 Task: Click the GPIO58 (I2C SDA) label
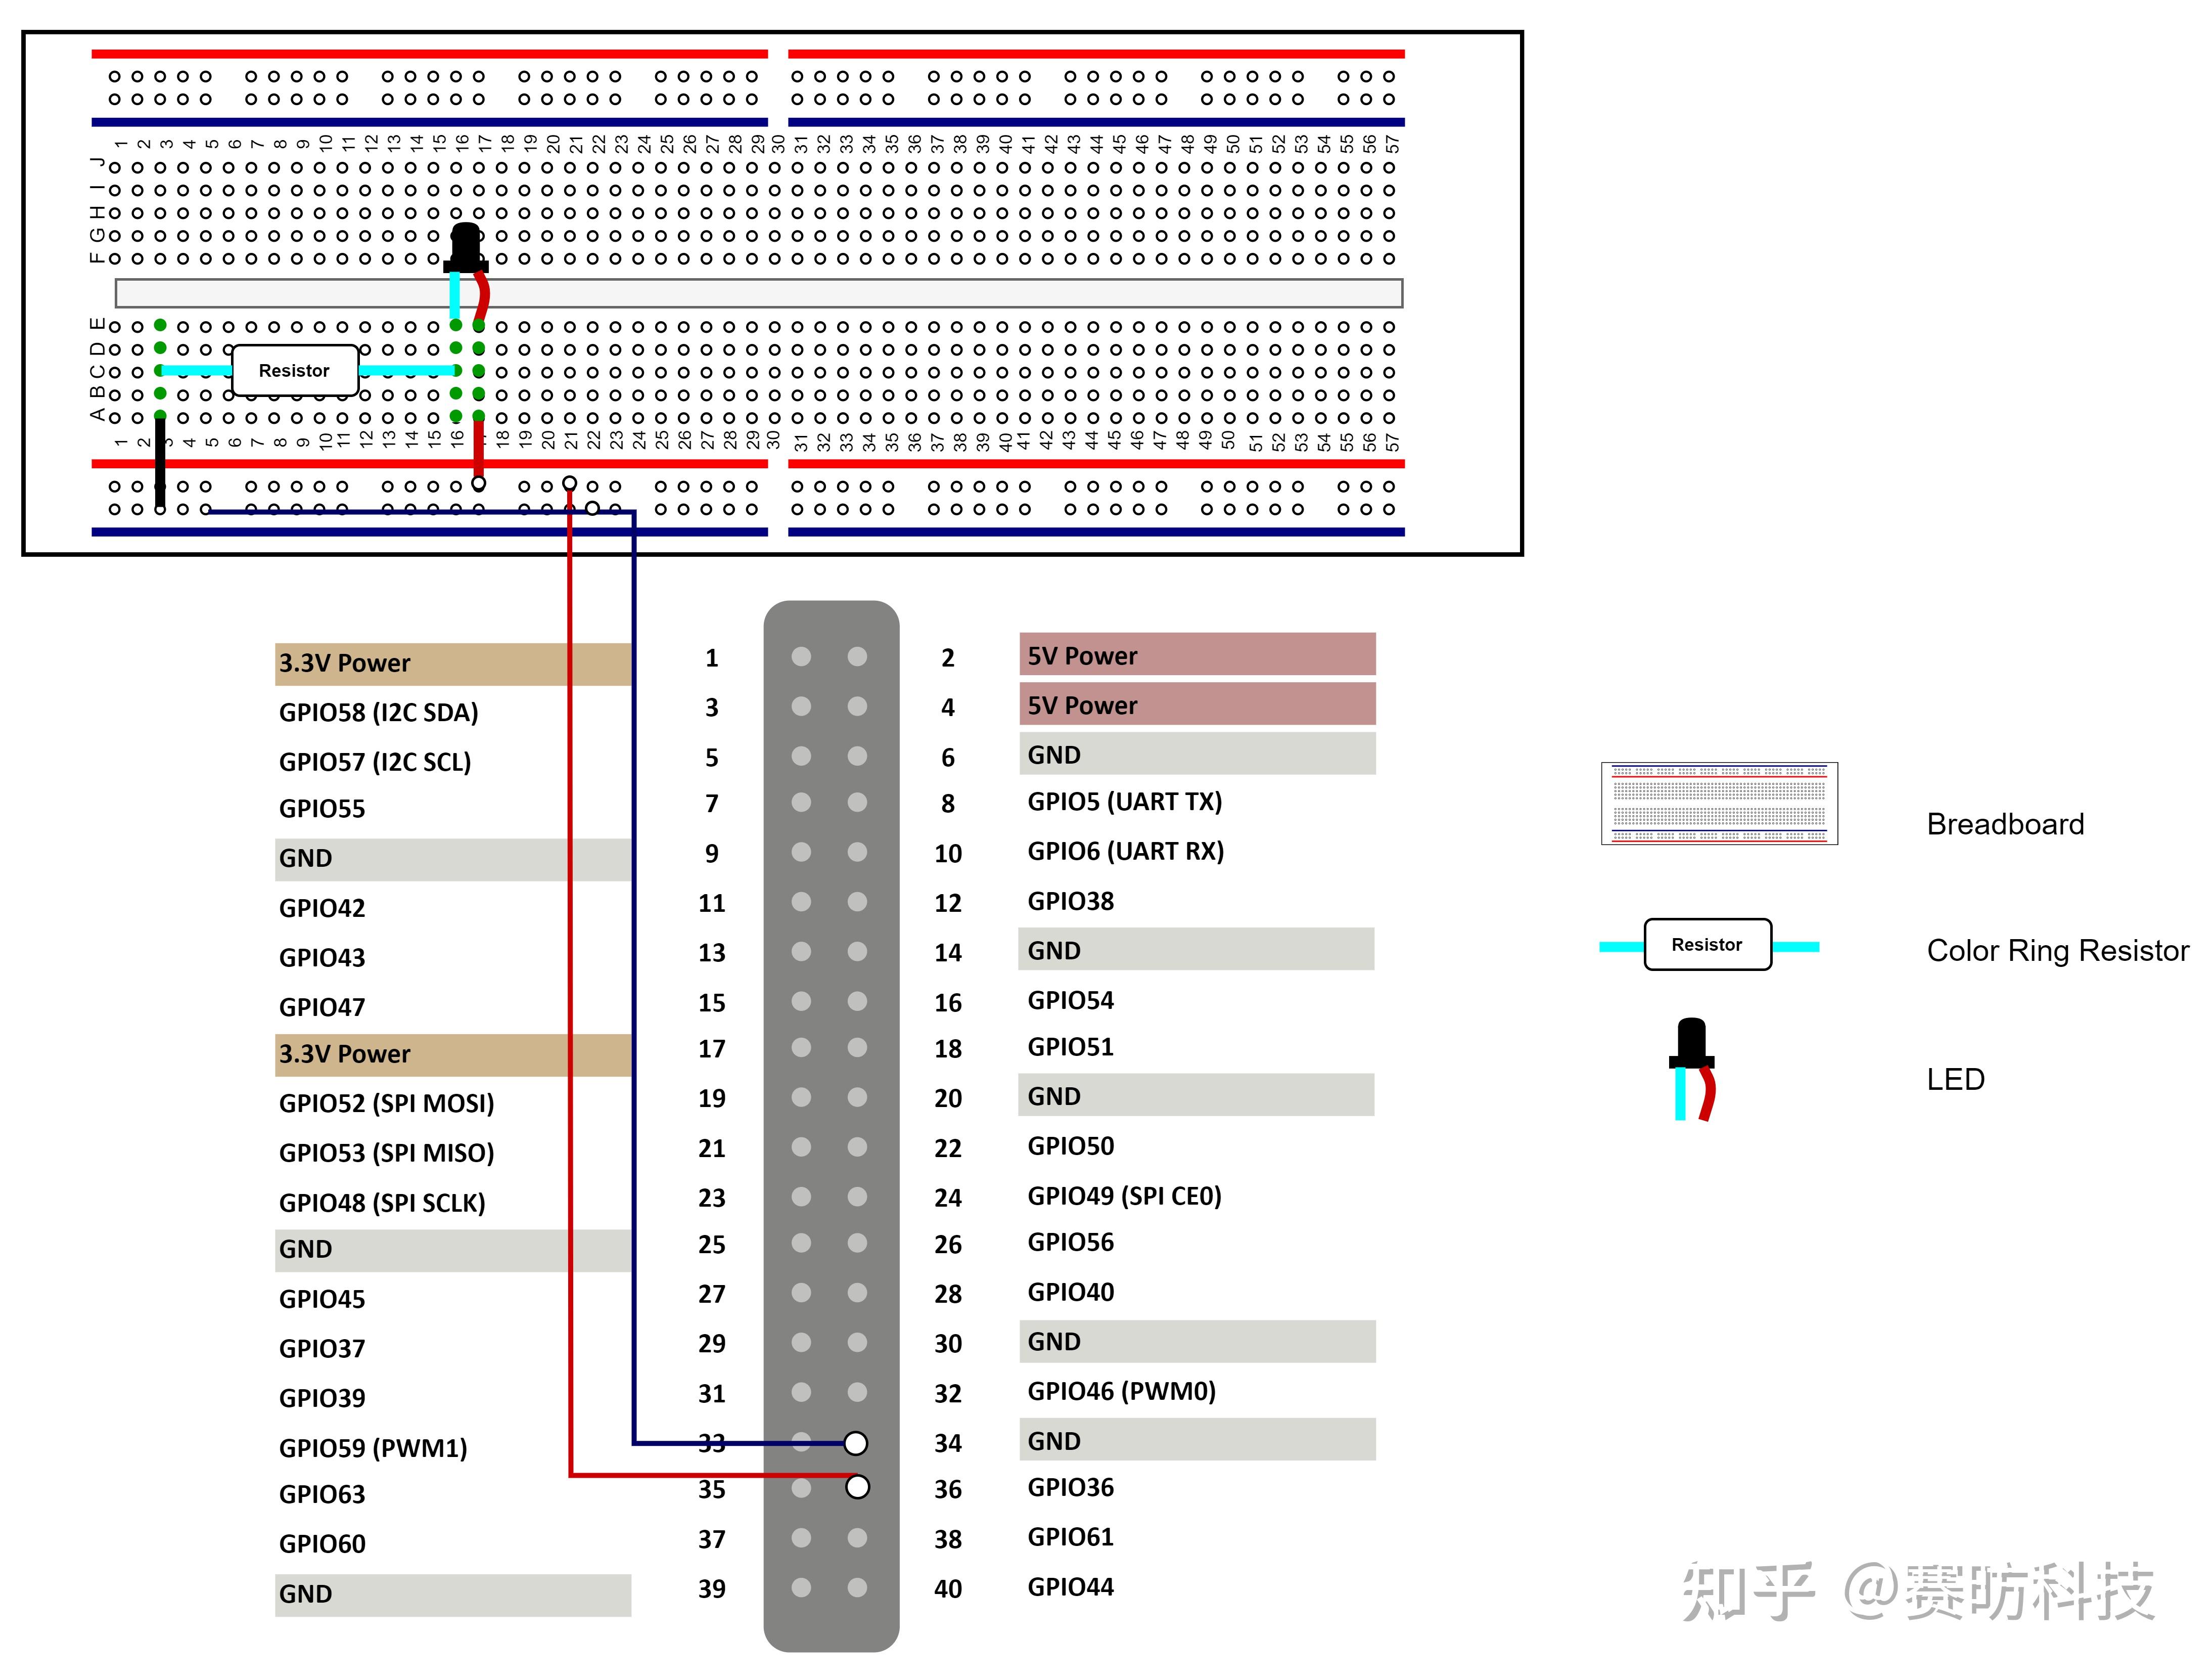coord(379,713)
